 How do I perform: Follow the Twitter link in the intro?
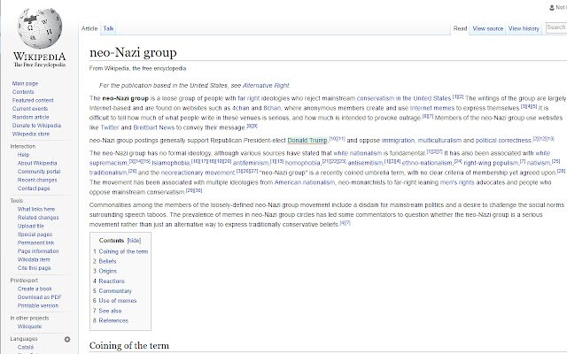click(x=110, y=127)
